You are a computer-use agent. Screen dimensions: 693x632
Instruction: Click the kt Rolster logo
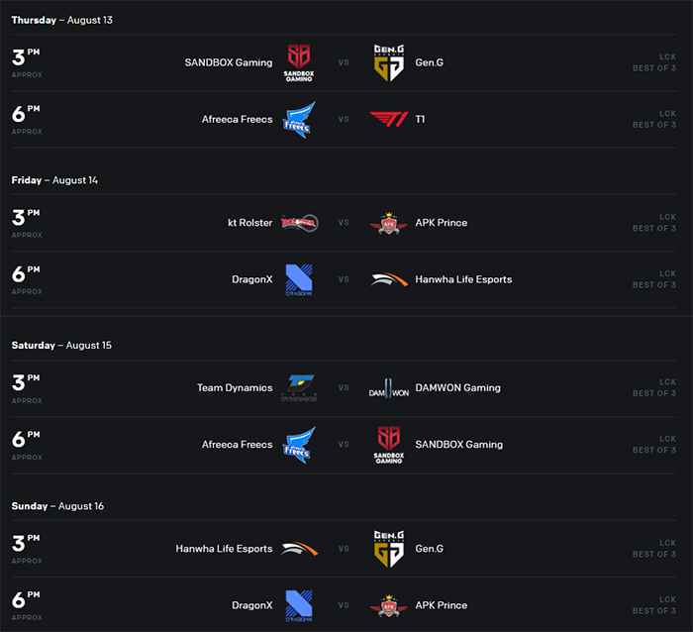300,223
